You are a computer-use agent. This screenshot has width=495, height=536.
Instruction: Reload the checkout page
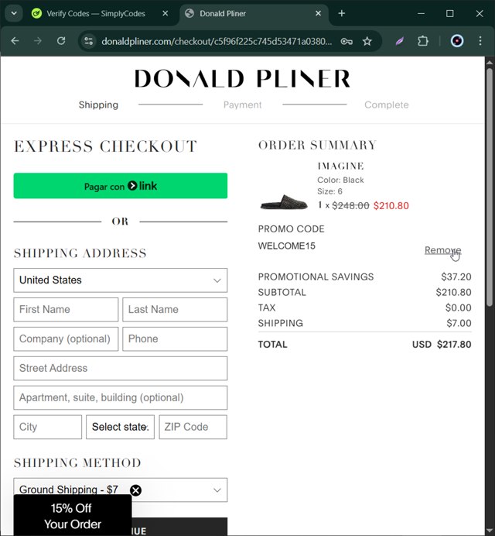pos(61,41)
